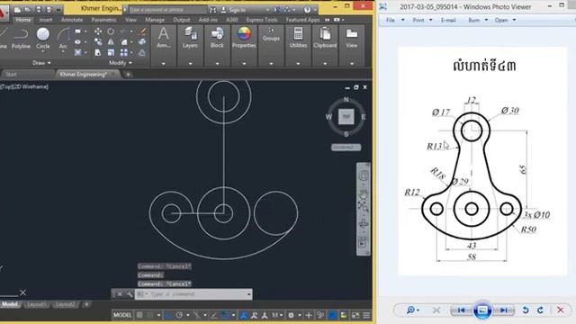Toggle the MODEL space status button
Screen dimensions: 576x324
click(122, 315)
